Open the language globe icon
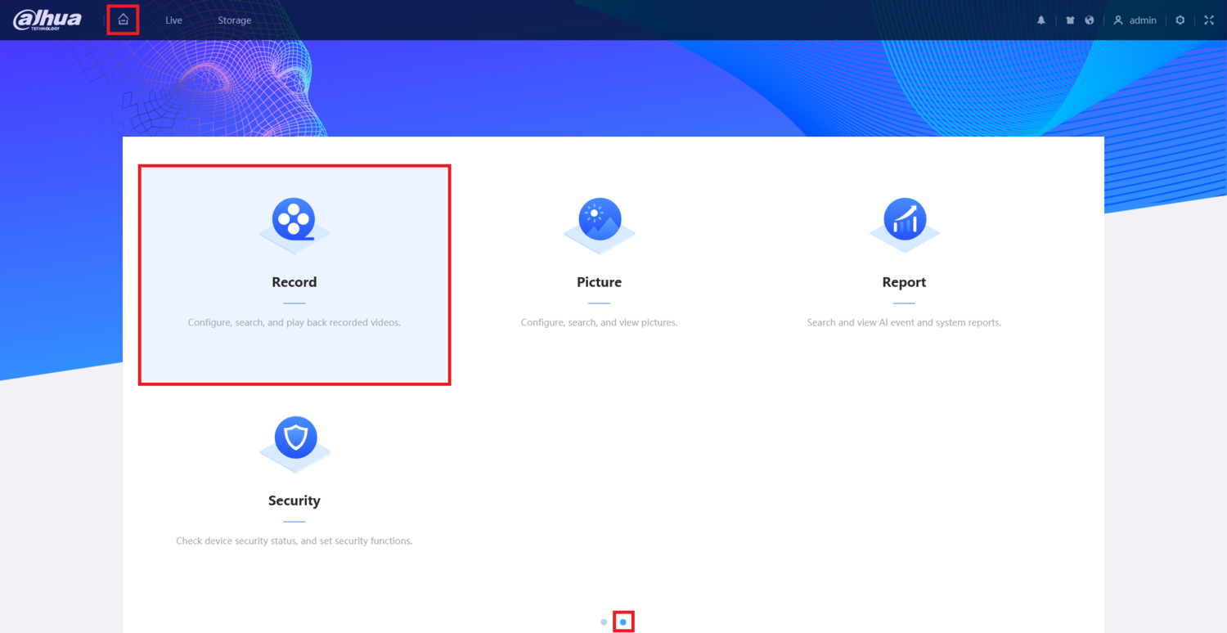 coord(1090,20)
